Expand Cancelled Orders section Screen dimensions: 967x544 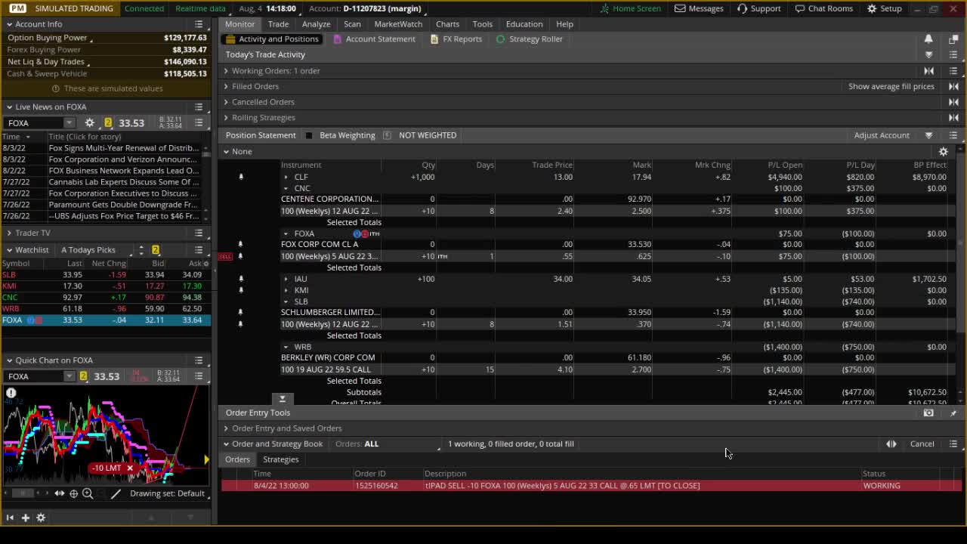[x=226, y=102]
